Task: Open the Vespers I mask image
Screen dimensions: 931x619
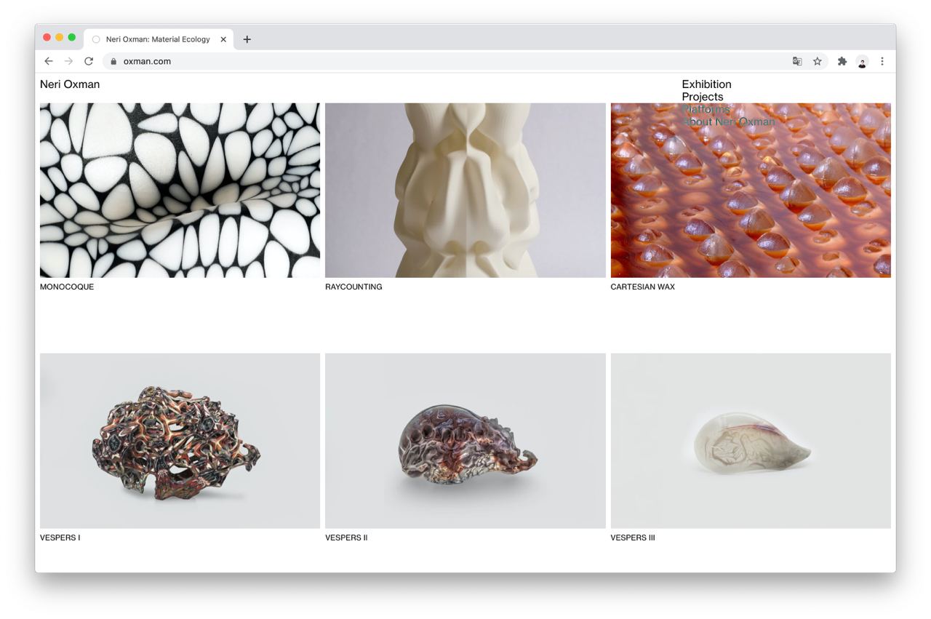Action: pyautogui.click(x=180, y=441)
